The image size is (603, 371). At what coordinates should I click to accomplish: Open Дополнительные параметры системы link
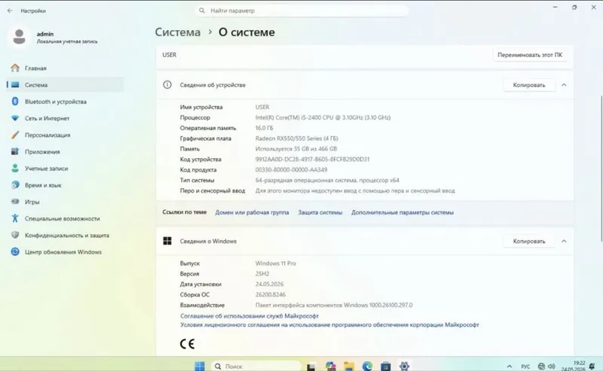point(403,212)
